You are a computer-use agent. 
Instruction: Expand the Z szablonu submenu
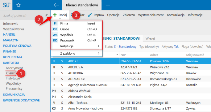pyautogui.click(x=77, y=53)
